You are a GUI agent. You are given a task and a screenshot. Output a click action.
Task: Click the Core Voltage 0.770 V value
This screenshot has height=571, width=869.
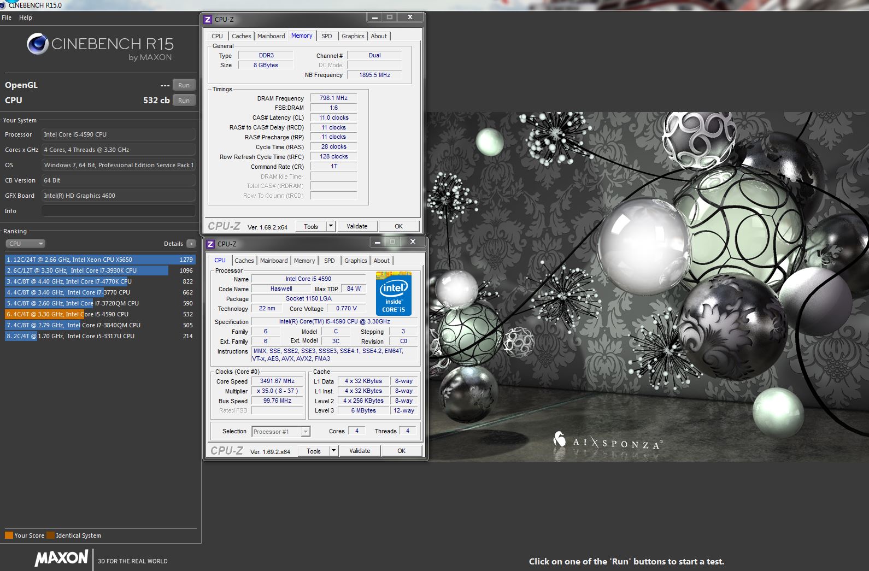pyautogui.click(x=346, y=308)
